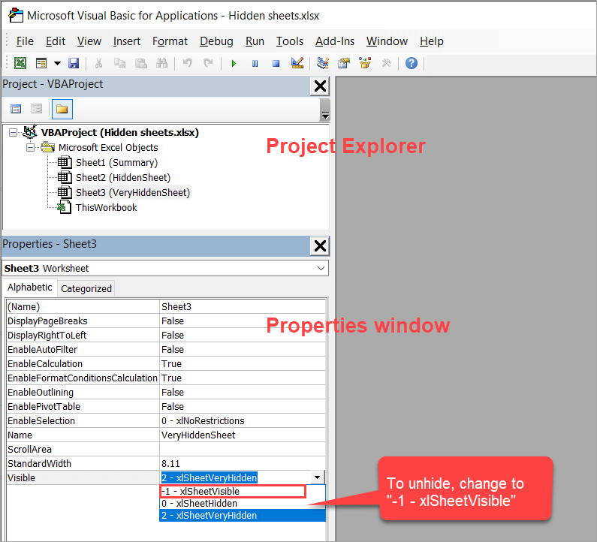Click the Copy toolbar icon
This screenshot has width=597, height=542.
pos(119,63)
